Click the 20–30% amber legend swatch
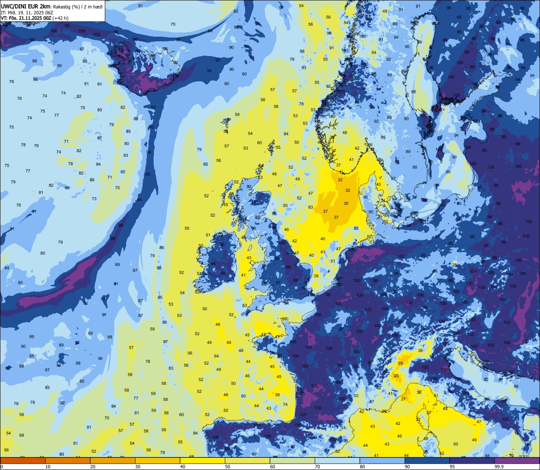This screenshot has width=540, height=470. [x=113, y=461]
